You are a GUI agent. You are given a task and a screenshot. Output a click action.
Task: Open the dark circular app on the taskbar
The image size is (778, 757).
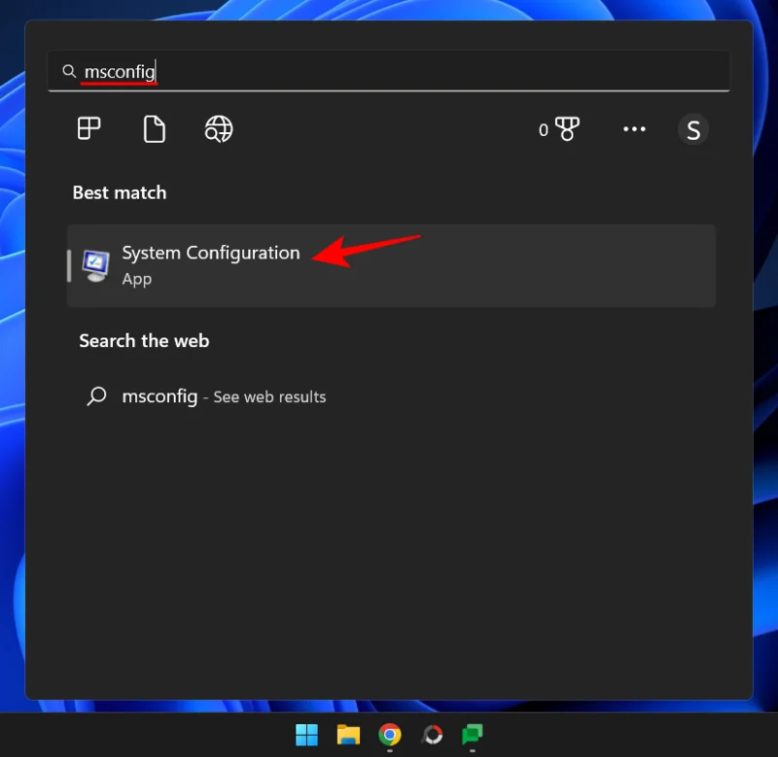432,735
